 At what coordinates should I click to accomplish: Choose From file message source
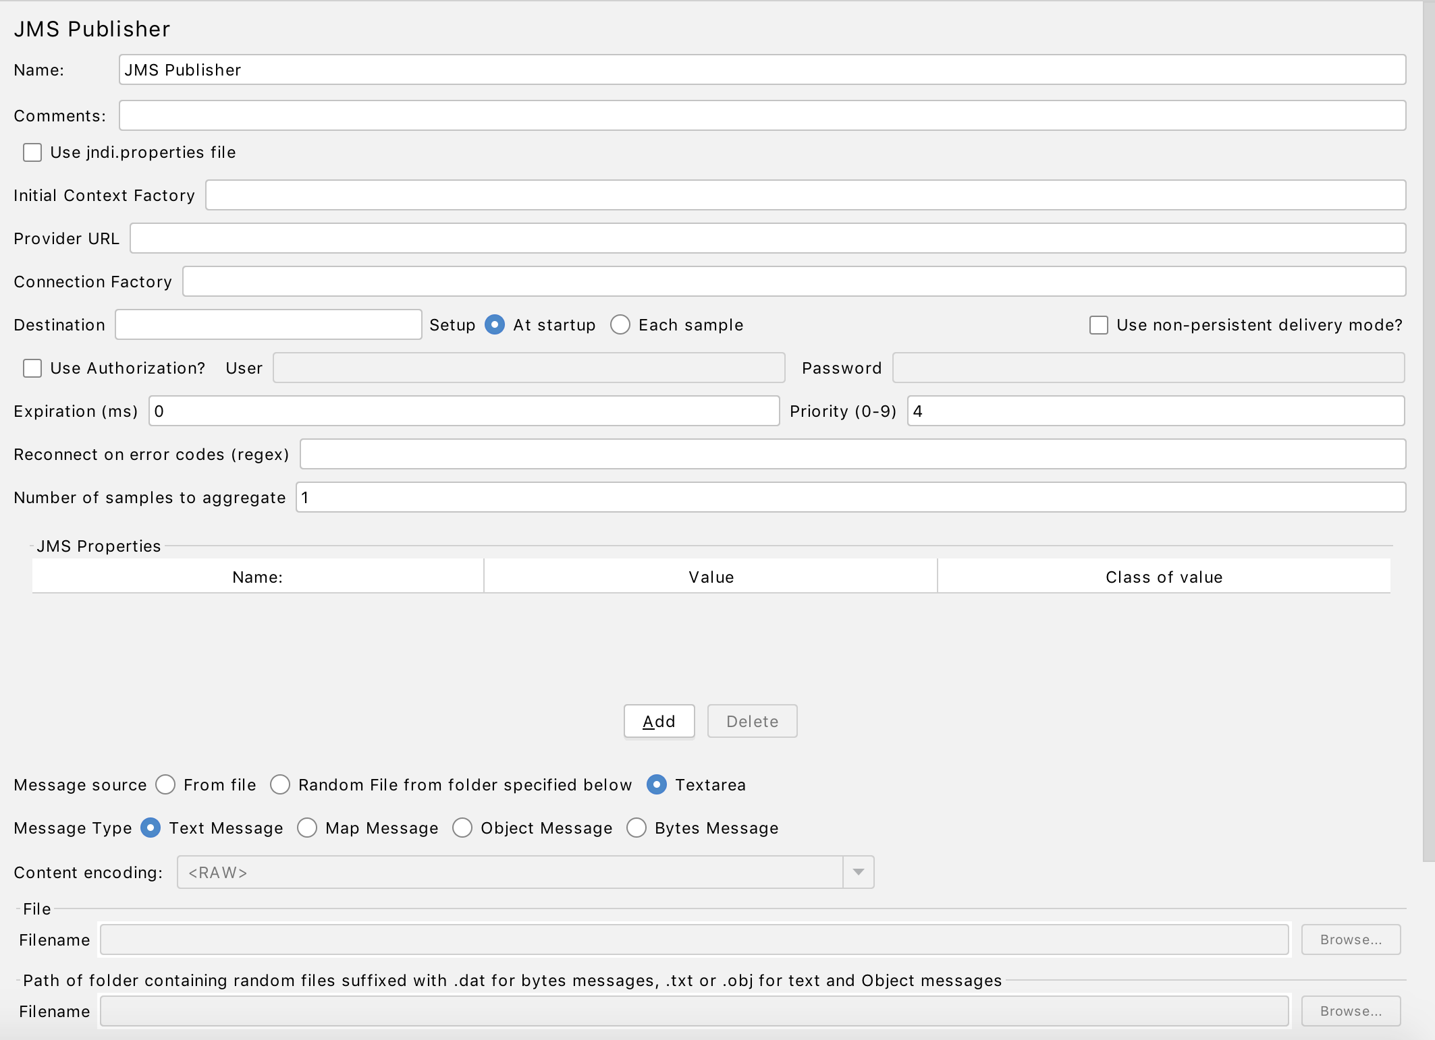[x=165, y=785]
